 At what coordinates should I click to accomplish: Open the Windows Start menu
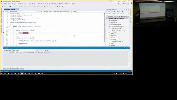pyautogui.click(x=2, y=74)
